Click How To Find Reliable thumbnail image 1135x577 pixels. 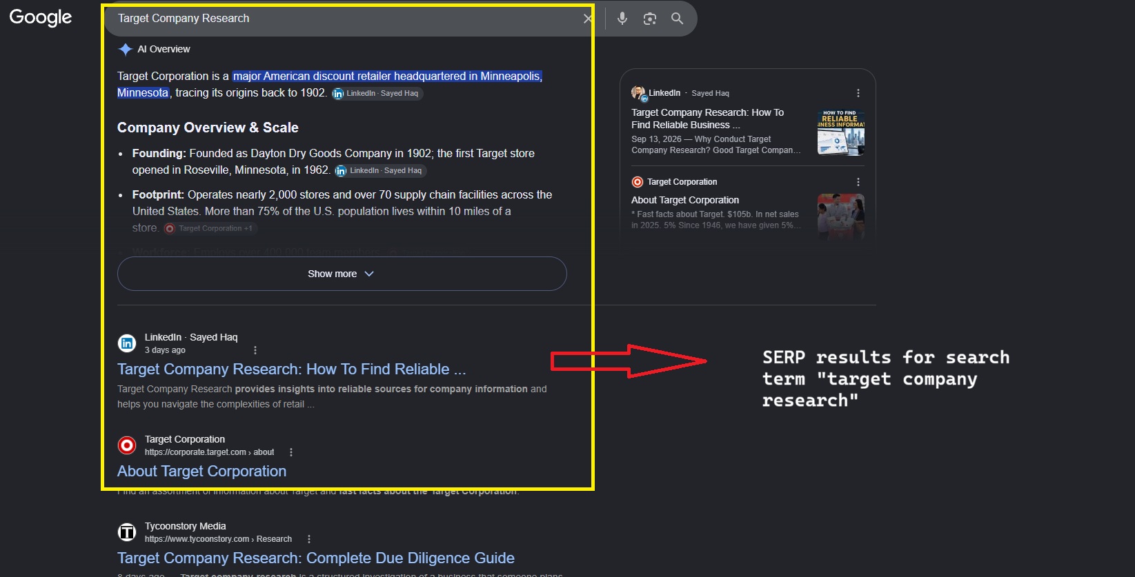pyautogui.click(x=841, y=132)
